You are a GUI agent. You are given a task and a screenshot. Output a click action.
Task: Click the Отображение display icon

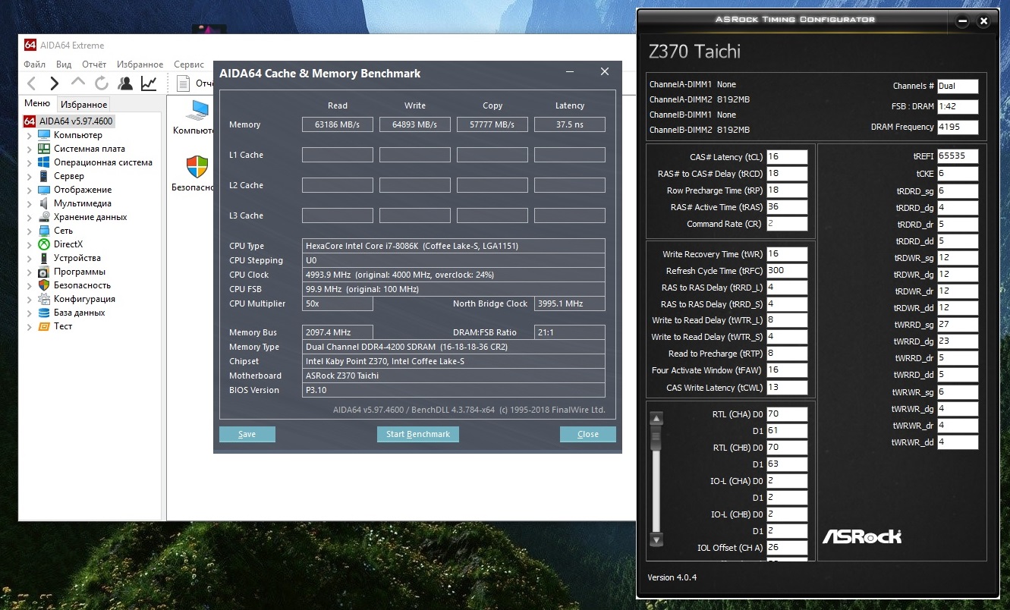(x=44, y=190)
